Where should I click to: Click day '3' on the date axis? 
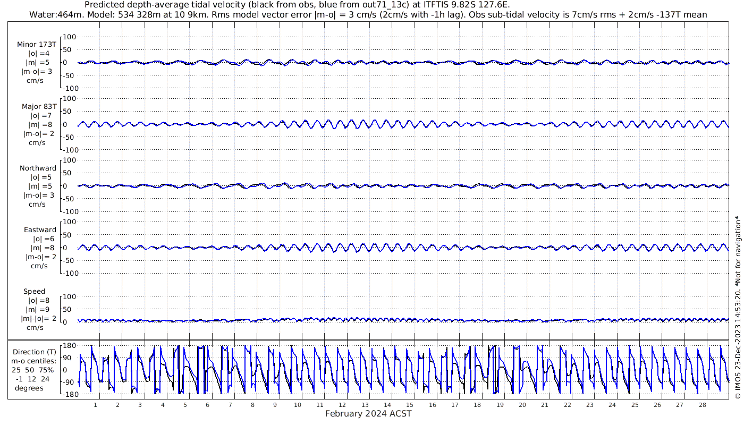tap(140, 404)
